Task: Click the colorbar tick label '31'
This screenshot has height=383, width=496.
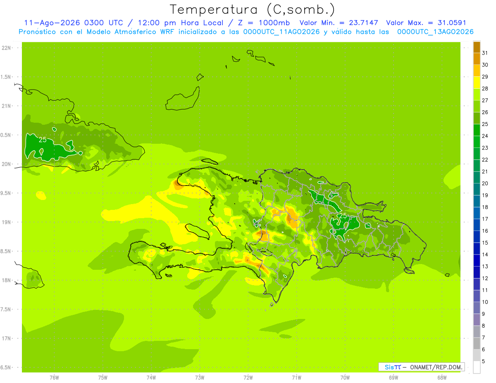Action: coord(485,53)
